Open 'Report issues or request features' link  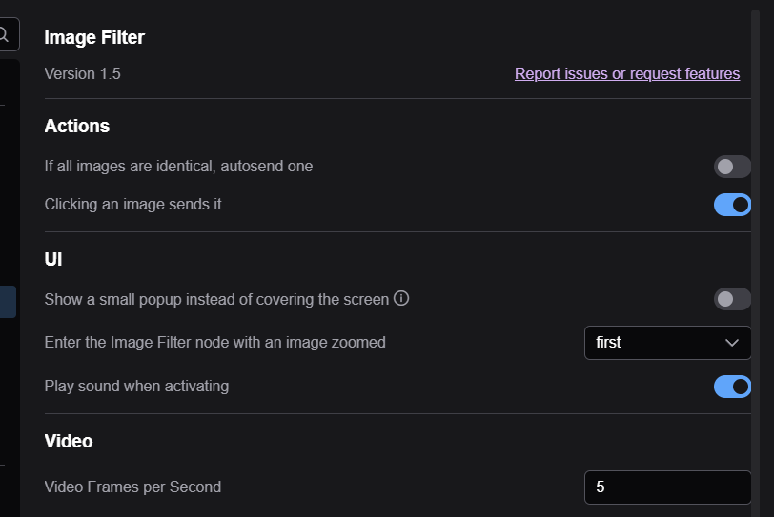(x=627, y=73)
